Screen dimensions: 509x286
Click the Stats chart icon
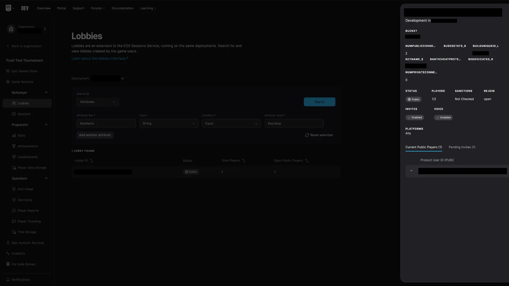click(x=14, y=136)
